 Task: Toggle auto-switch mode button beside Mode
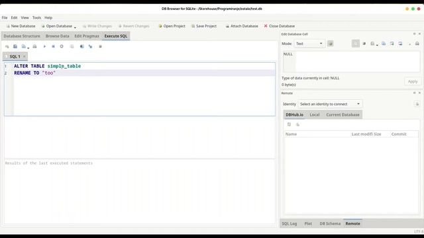tap(331, 44)
